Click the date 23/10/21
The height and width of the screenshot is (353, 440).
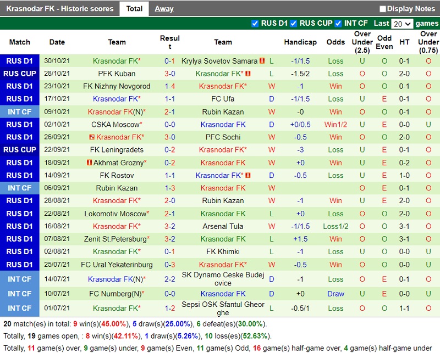click(x=57, y=86)
